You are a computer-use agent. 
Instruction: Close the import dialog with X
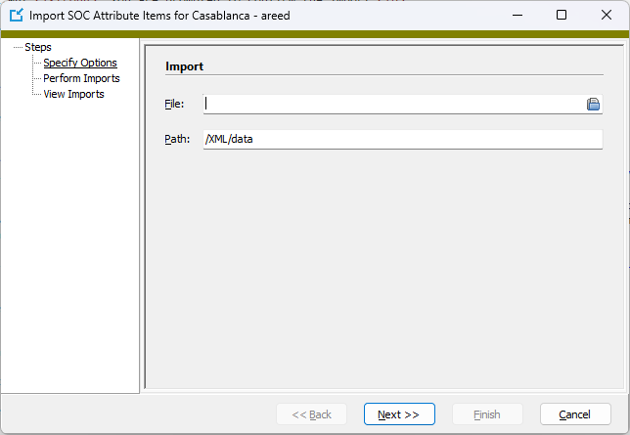coord(607,16)
